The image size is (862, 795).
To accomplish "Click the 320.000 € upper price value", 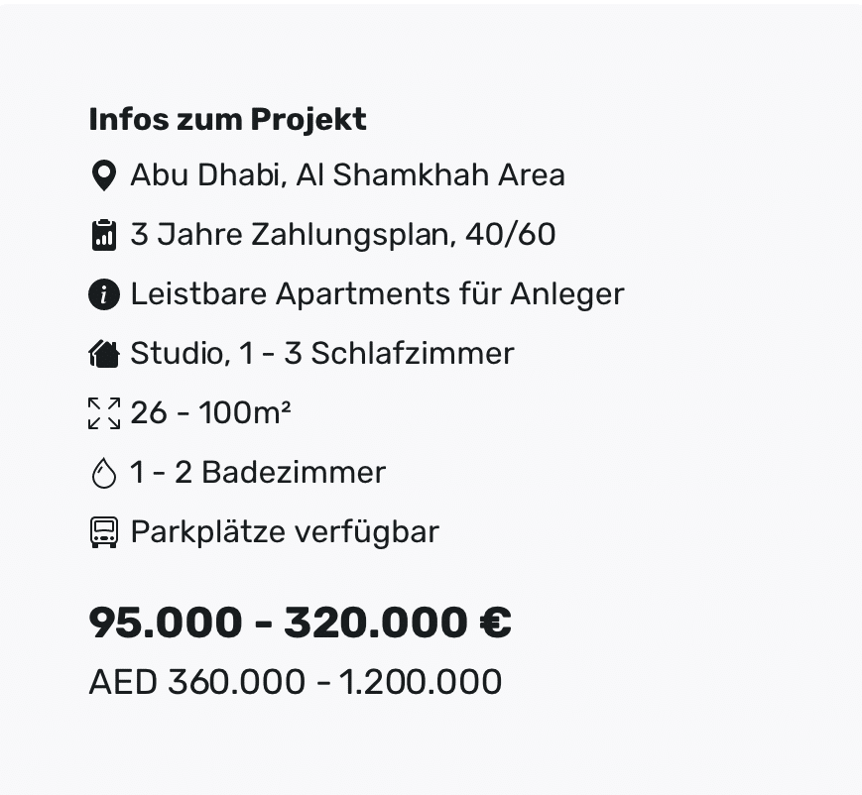I will point(398,623).
